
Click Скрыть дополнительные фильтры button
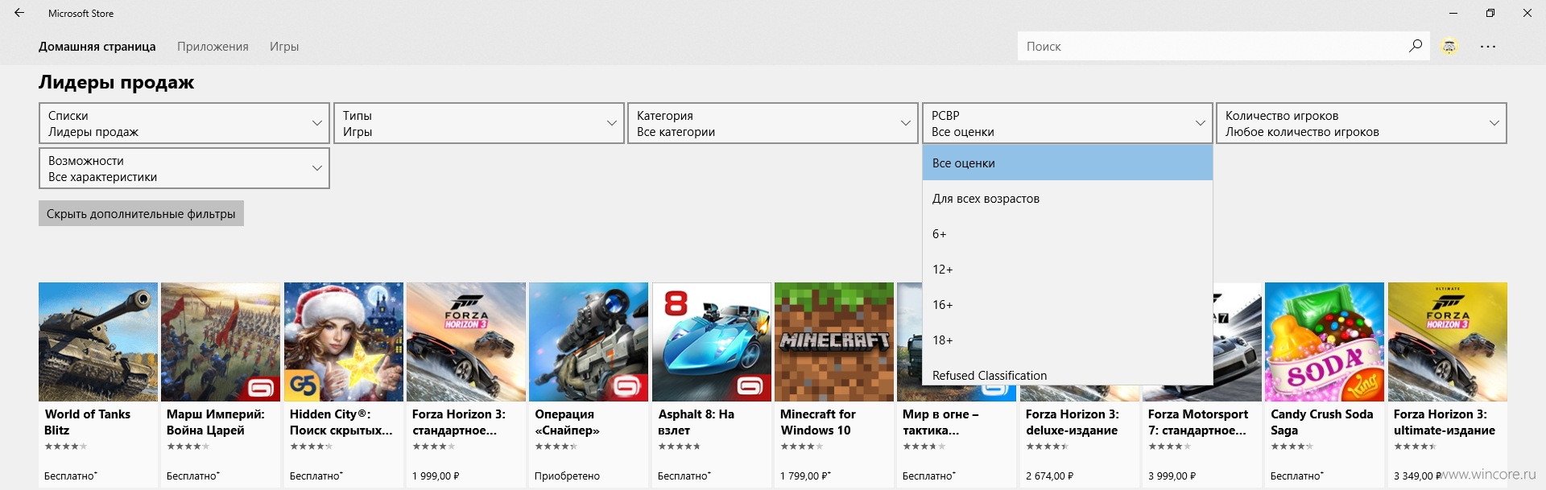[141, 213]
